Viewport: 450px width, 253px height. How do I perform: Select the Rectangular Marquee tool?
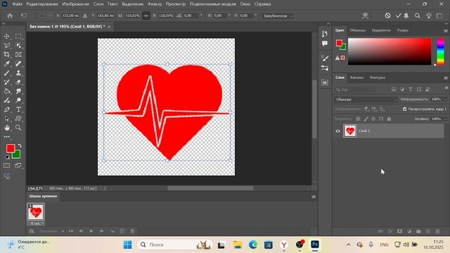18,37
